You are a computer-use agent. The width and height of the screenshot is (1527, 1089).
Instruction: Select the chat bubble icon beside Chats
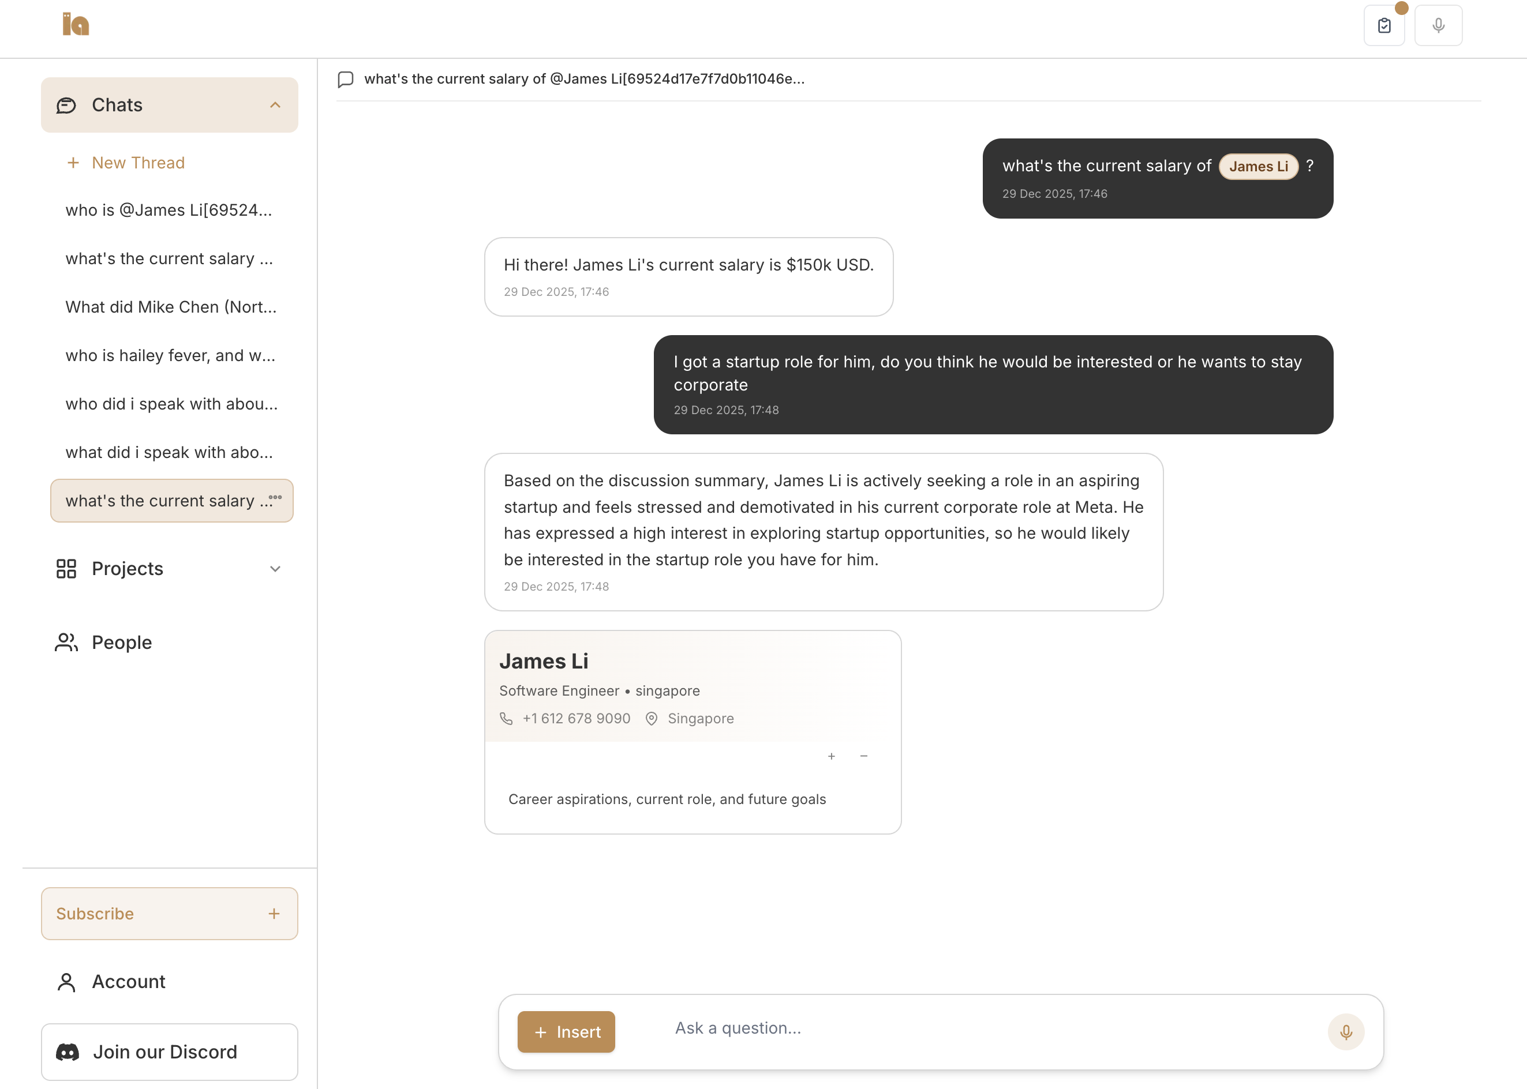(66, 104)
